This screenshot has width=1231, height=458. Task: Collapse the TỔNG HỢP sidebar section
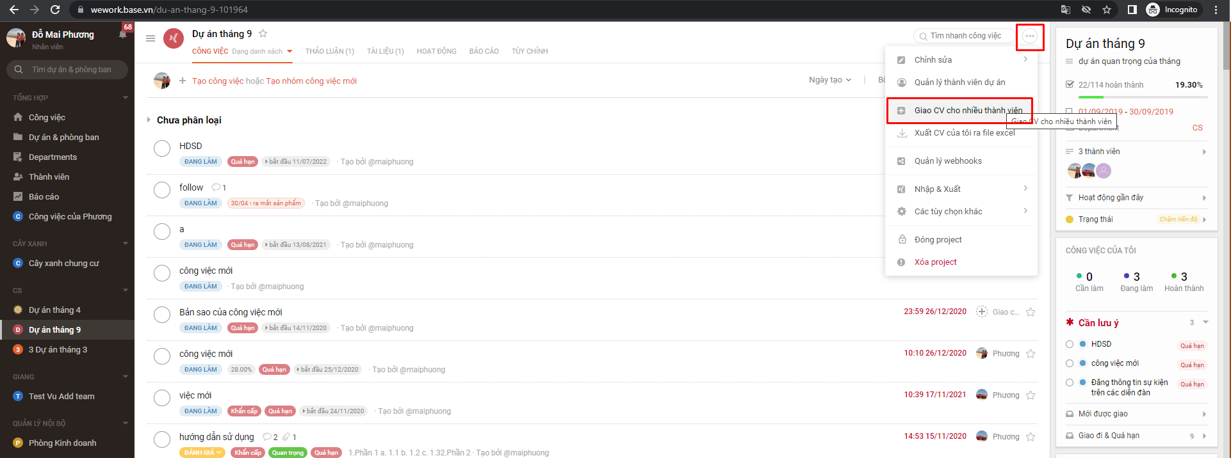click(126, 98)
